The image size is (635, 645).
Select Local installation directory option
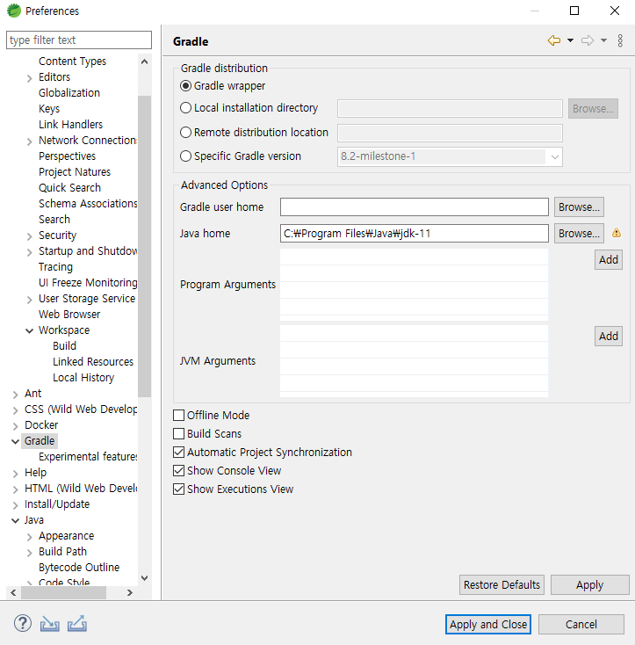pyautogui.click(x=186, y=108)
